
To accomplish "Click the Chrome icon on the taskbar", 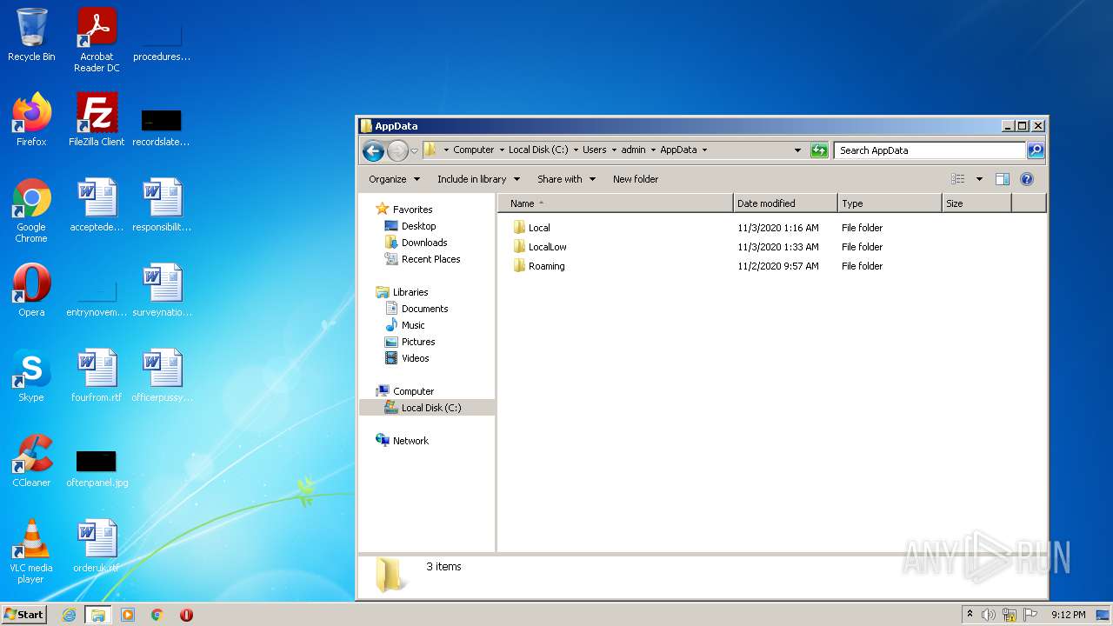I will coord(157,615).
